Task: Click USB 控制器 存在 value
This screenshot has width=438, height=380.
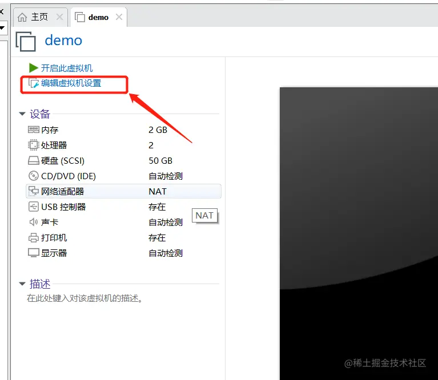Action: pyautogui.click(x=157, y=207)
